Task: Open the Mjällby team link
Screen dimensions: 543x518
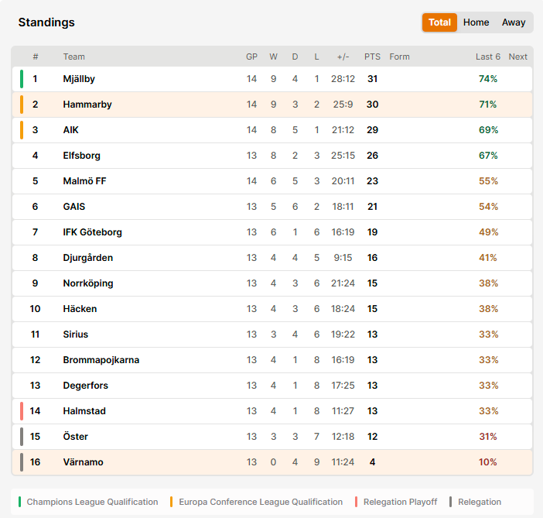Action: 79,79
